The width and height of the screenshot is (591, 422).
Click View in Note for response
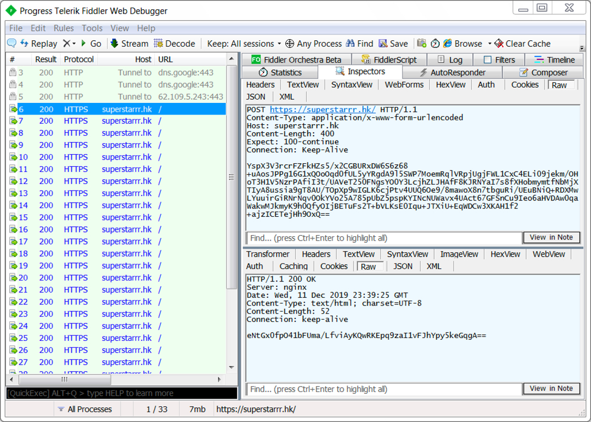[551, 388]
